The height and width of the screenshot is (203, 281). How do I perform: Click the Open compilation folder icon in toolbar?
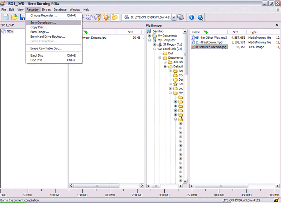14,17
